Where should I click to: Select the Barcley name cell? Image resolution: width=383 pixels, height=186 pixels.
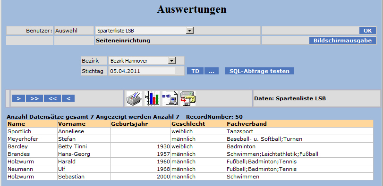click(x=32, y=146)
